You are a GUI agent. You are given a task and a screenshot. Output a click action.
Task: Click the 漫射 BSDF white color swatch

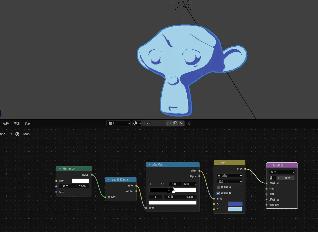point(80,181)
